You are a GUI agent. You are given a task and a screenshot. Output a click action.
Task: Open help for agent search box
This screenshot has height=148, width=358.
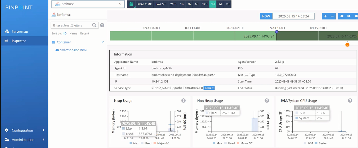tap(102, 25)
